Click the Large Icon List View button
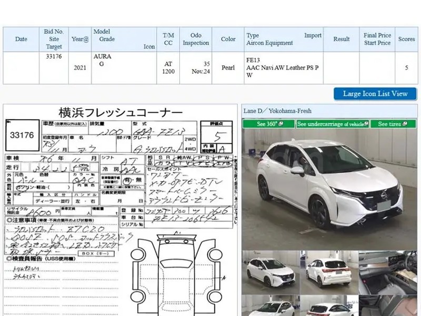This screenshot has height=316, width=421. pos(375,94)
